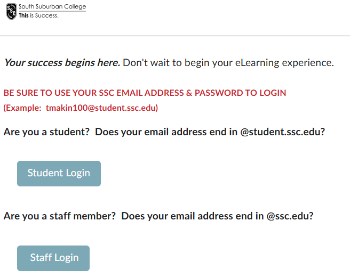Click the red "(Example:" label
This screenshot has width=350, height=278.
tap(22, 108)
